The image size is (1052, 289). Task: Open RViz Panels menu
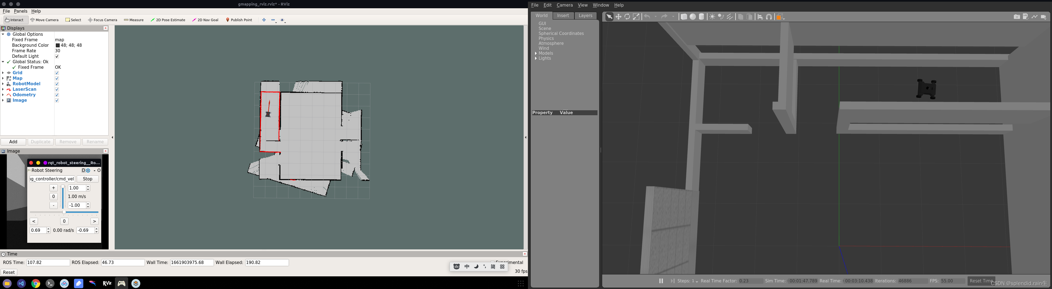tap(20, 11)
